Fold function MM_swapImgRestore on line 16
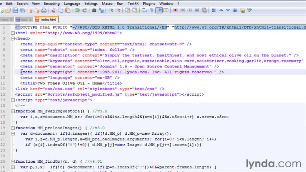Screen dimensions: 306x172 tap(13, 111)
